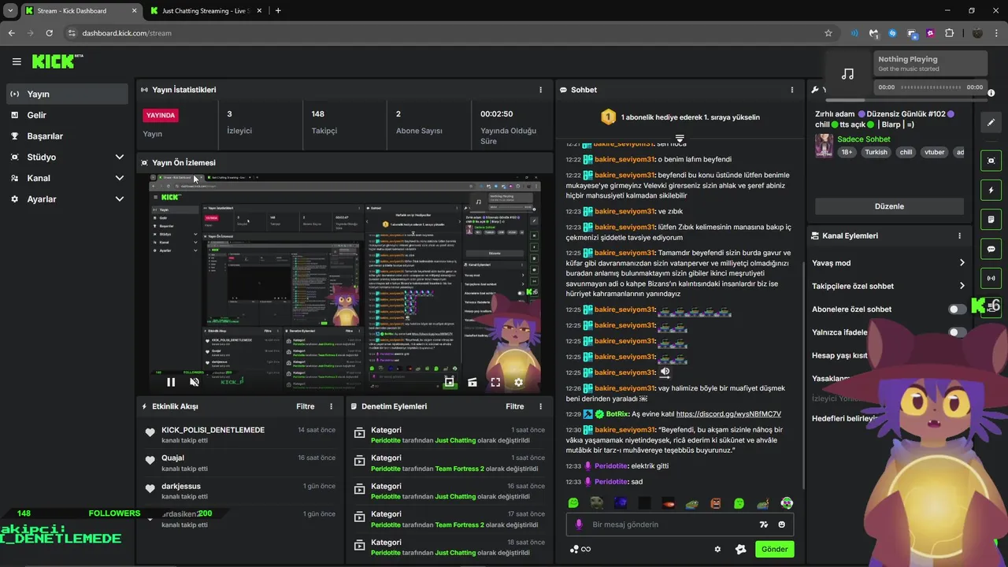Toggle activity feed lightning widget
The height and width of the screenshot is (567, 1008).
991,191
